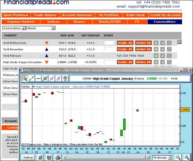
Task: Click the red-green chart style icon beside Settings
Action: click(41, 157)
